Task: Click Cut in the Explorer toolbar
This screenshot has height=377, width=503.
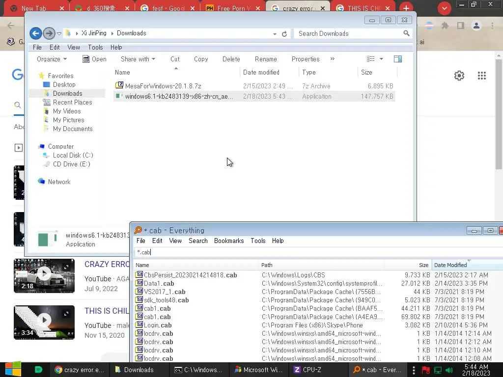Action: [x=175, y=59]
